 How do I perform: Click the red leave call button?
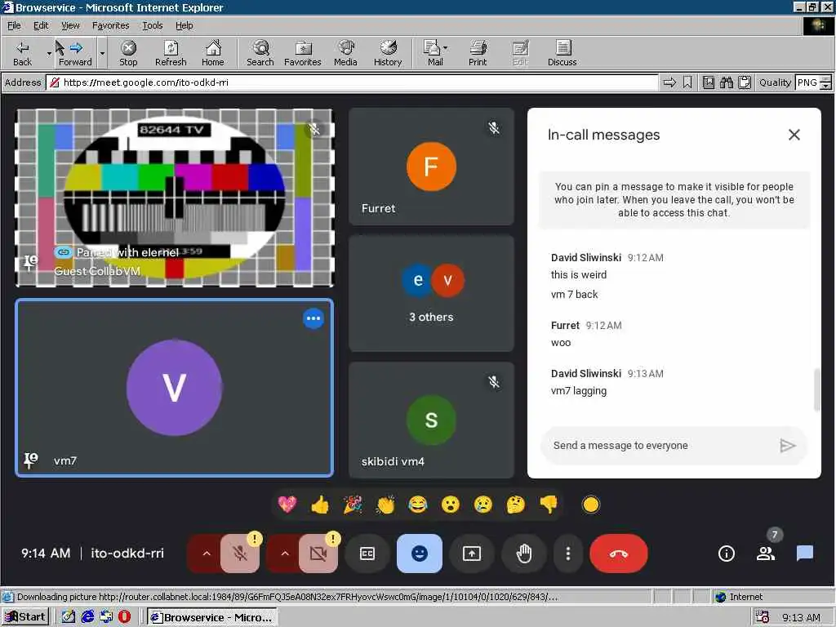point(619,554)
